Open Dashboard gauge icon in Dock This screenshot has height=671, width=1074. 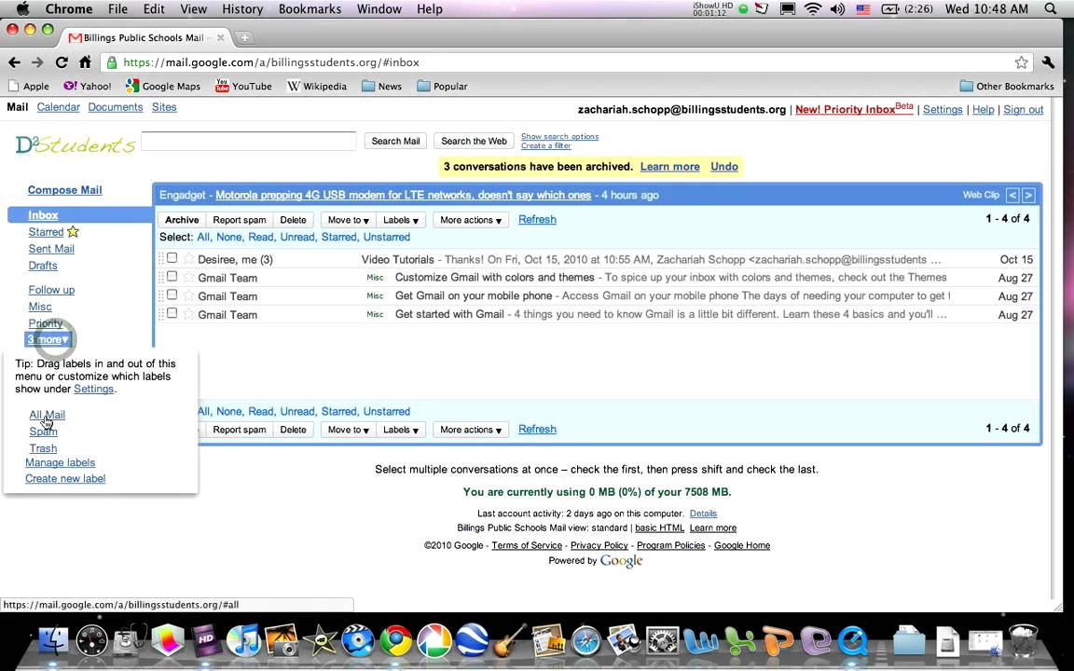[x=91, y=641]
